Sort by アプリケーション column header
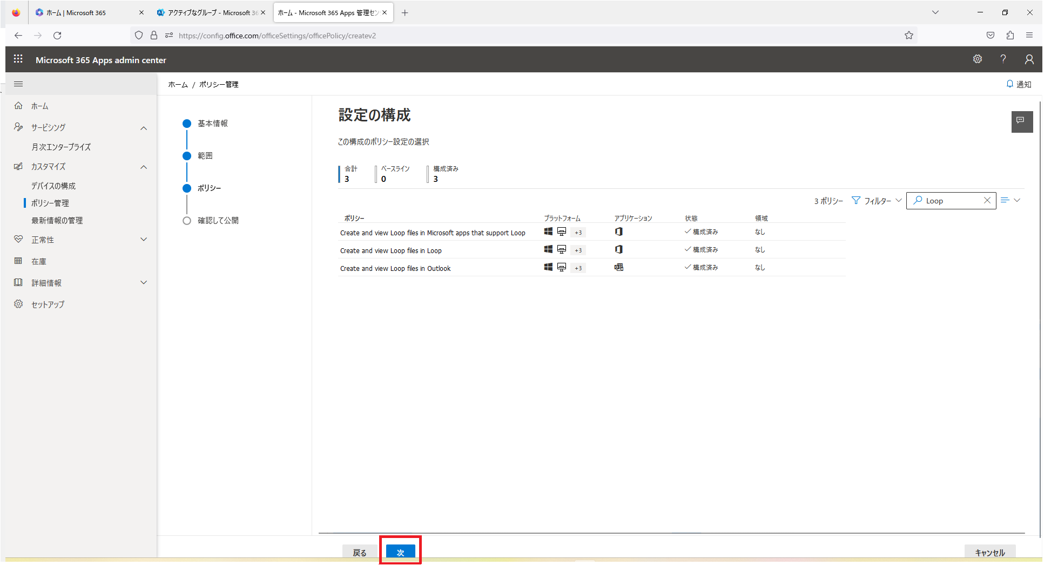The image size is (1051, 572). point(633,218)
